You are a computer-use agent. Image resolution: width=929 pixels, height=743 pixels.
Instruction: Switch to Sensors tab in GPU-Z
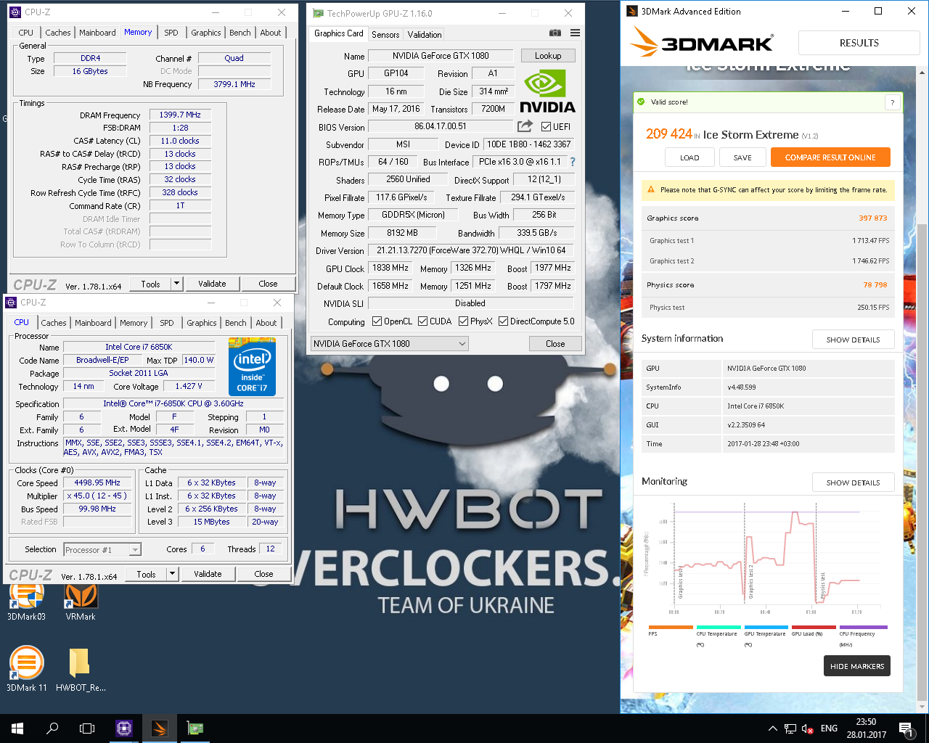coord(385,34)
